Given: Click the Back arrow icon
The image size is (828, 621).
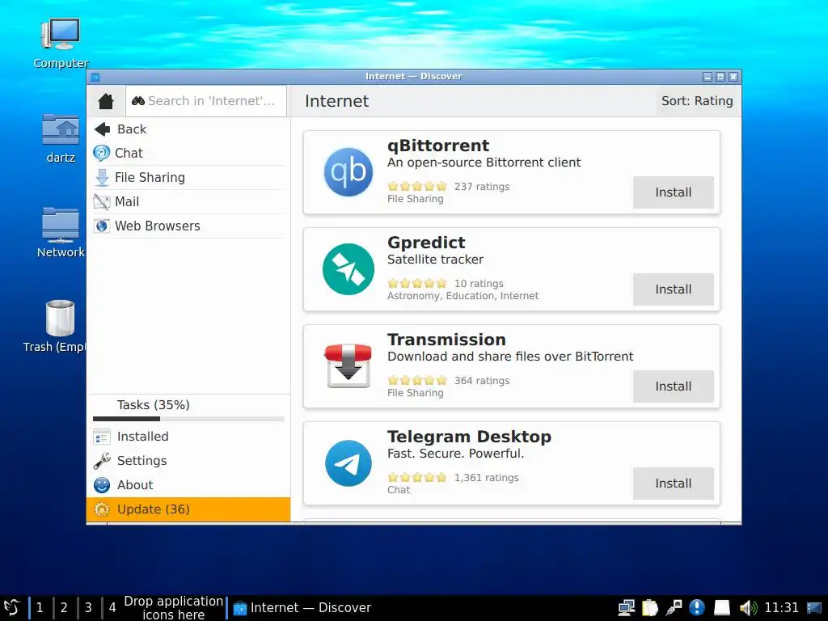Looking at the screenshot, I should click(x=102, y=129).
